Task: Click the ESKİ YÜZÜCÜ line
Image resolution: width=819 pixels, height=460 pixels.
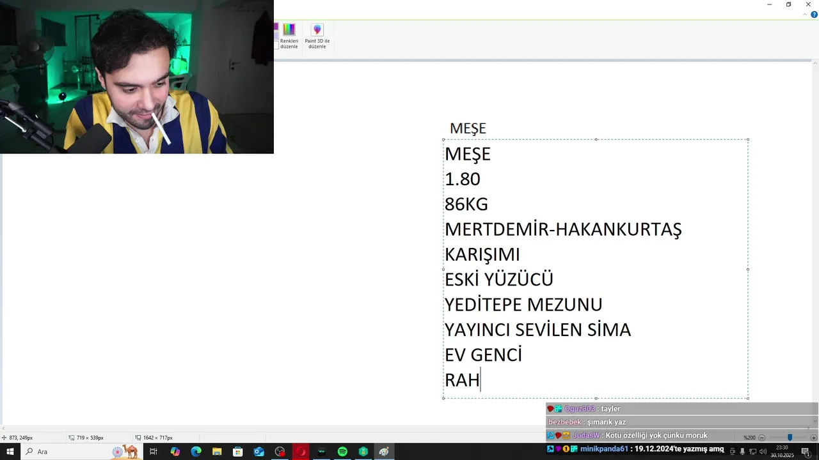Action: pos(499,279)
